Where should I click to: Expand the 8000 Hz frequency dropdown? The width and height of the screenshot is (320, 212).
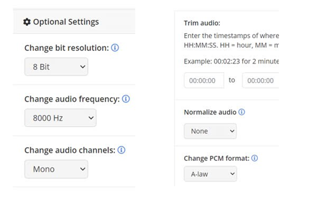click(60, 118)
